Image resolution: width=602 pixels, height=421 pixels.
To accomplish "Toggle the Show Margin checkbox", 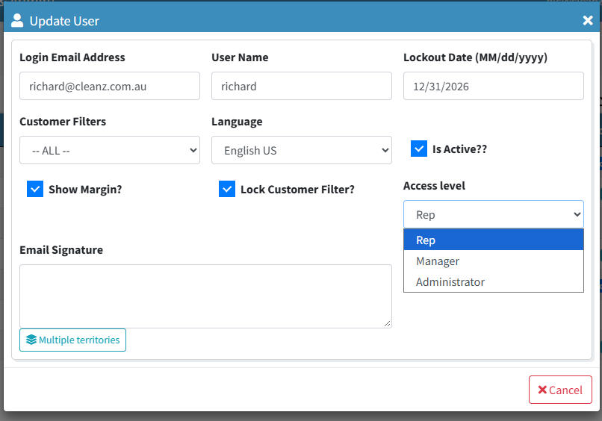I will pyautogui.click(x=35, y=189).
